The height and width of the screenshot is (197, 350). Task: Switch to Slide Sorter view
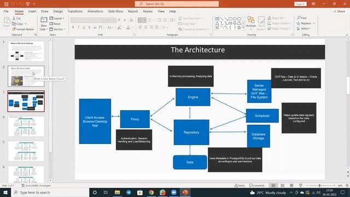click(282, 186)
